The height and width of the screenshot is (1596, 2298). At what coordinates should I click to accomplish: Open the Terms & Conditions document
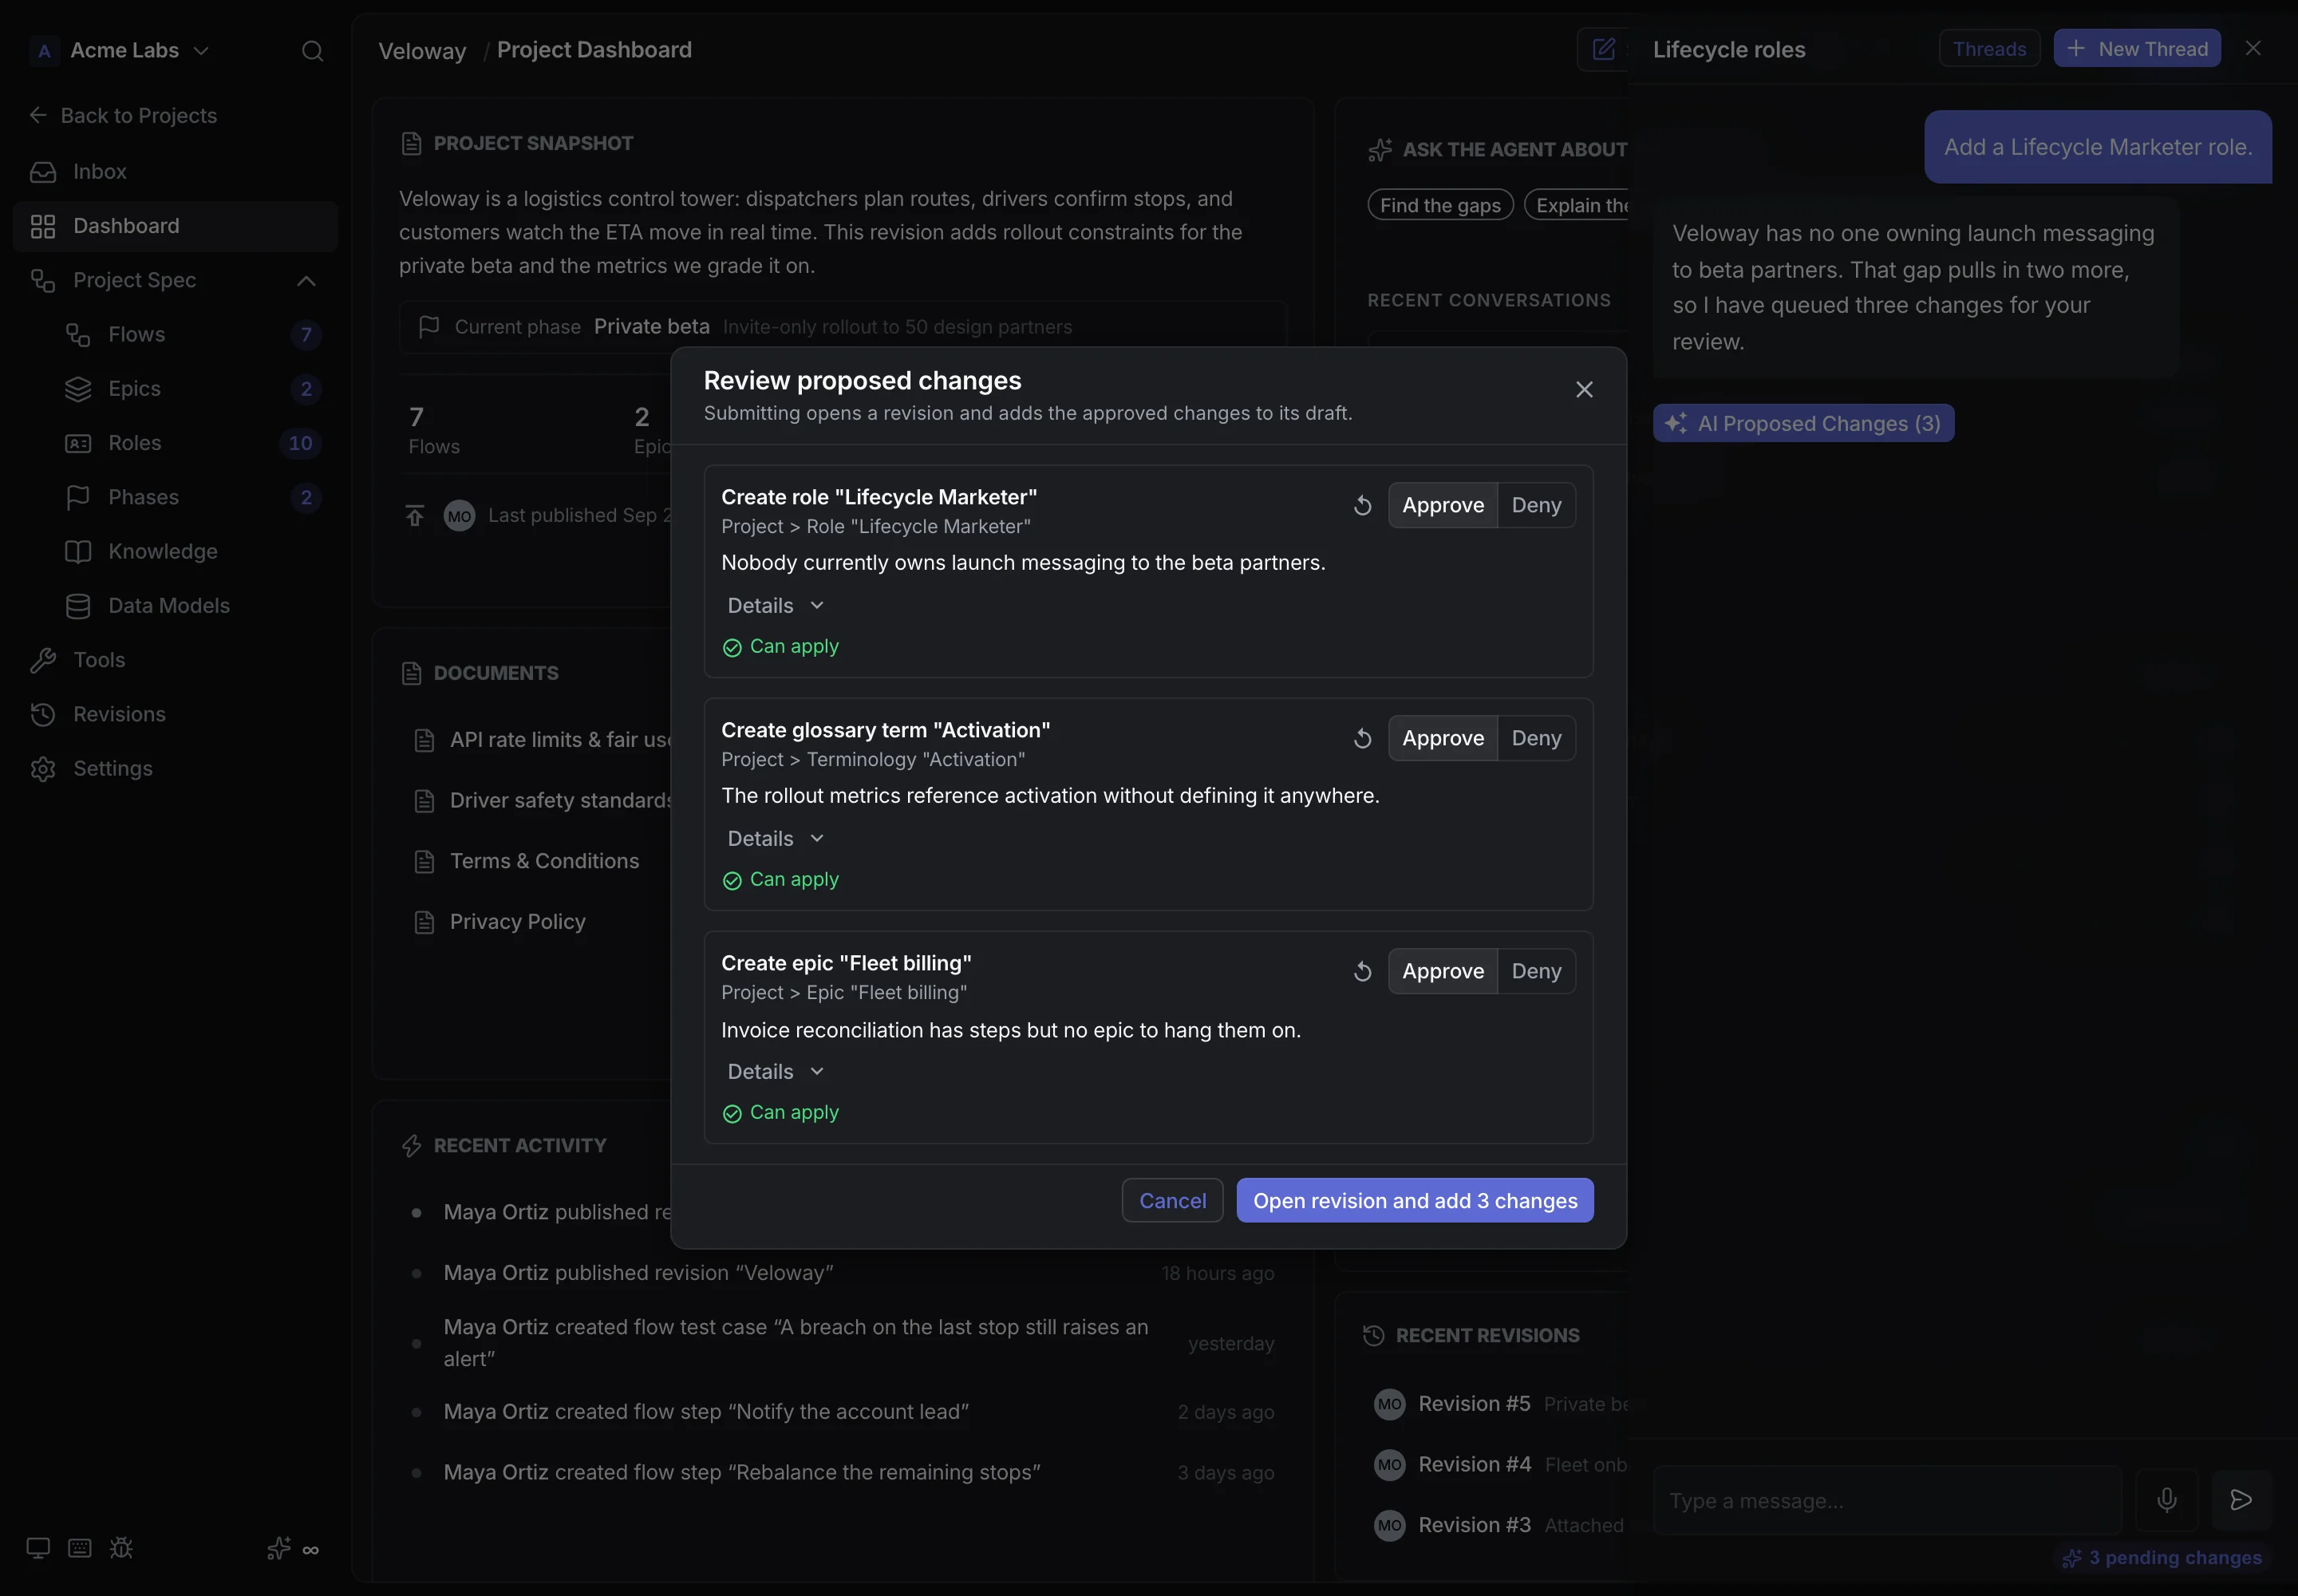point(544,862)
